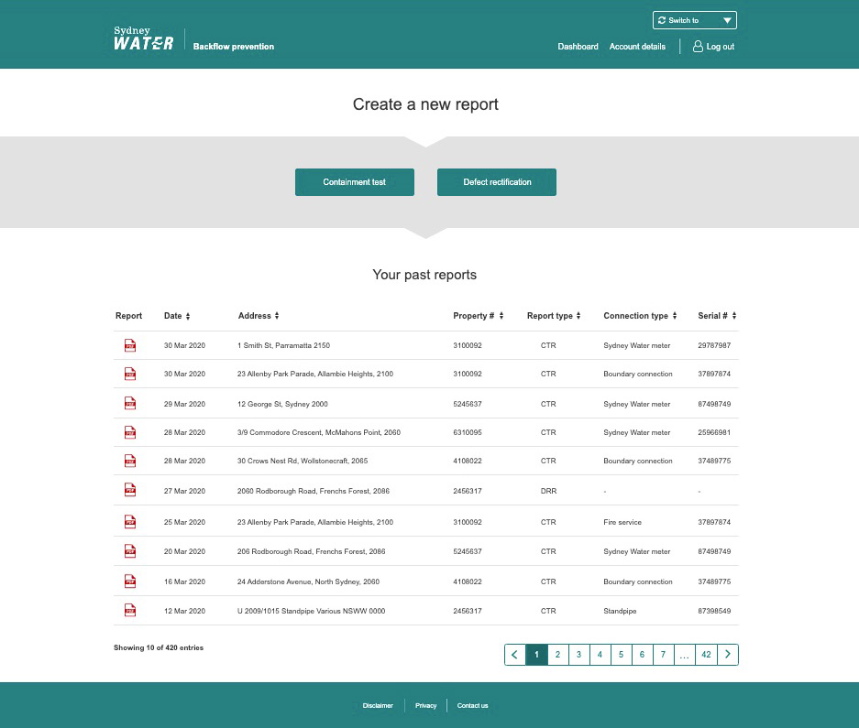The height and width of the screenshot is (728, 859).
Task: Open the Dashboard menu item
Action: click(578, 47)
